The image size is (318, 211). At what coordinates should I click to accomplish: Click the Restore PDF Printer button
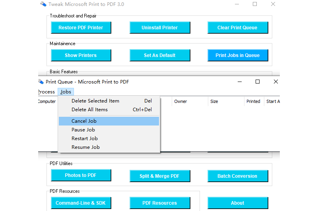(81, 27)
